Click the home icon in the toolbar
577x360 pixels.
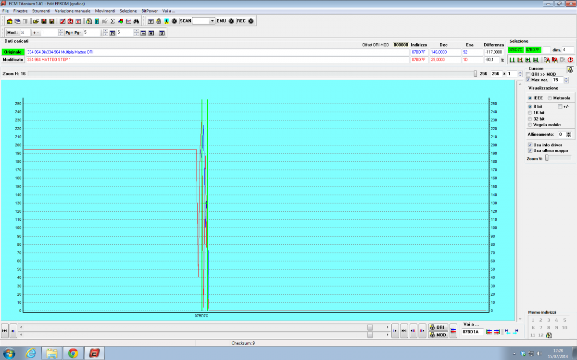[10, 21]
